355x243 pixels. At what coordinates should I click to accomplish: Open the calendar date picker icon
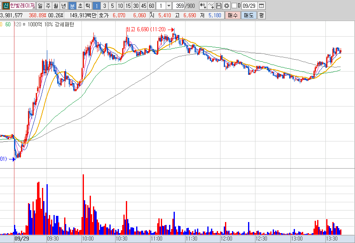pyautogui.click(x=261, y=6)
